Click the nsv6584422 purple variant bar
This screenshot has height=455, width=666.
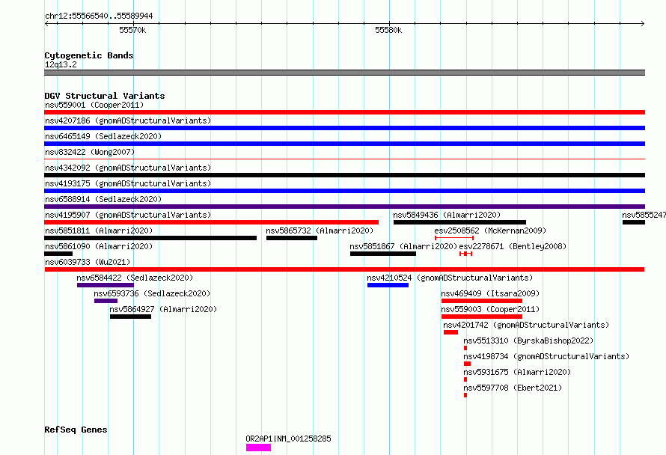pos(106,285)
